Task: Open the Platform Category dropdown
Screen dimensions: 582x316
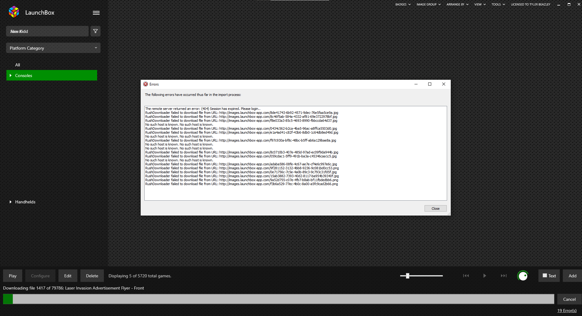Action: [53, 48]
